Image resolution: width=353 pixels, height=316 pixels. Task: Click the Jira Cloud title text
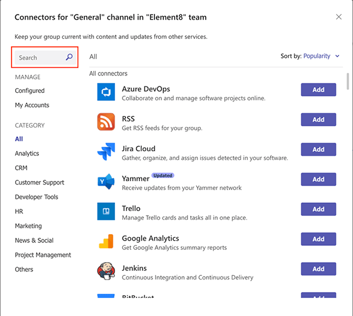(139, 149)
